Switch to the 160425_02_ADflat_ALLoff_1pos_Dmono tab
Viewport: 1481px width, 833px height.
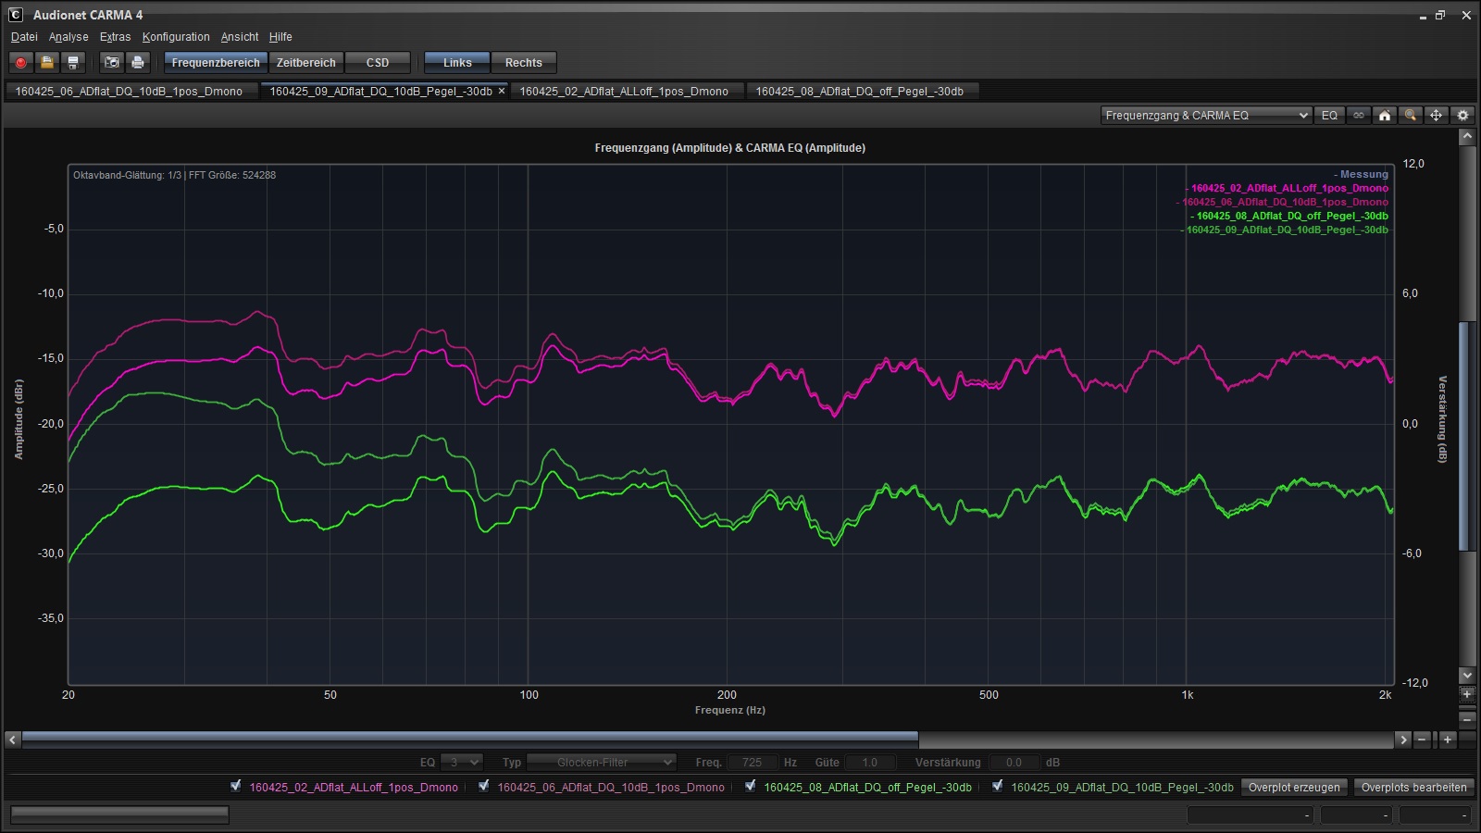pyautogui.click(x=623, y=92)
